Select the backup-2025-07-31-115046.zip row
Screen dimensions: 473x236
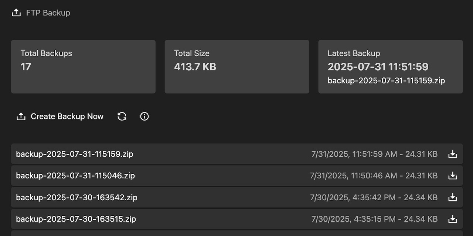pos(236,176)
